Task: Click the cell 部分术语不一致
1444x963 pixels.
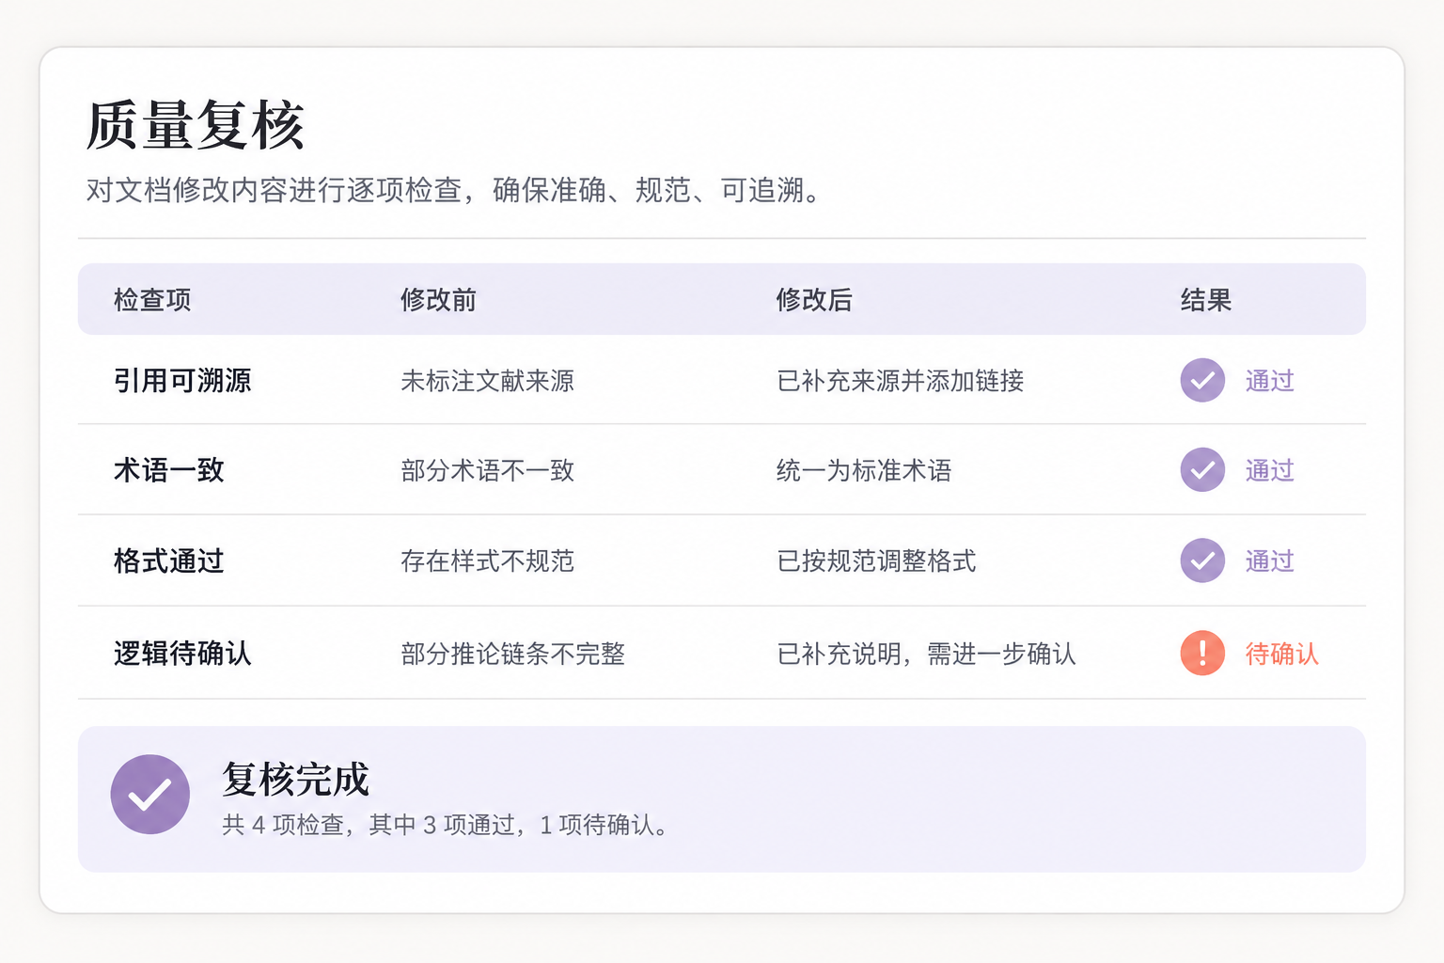Action: click(x=487, y=470)
